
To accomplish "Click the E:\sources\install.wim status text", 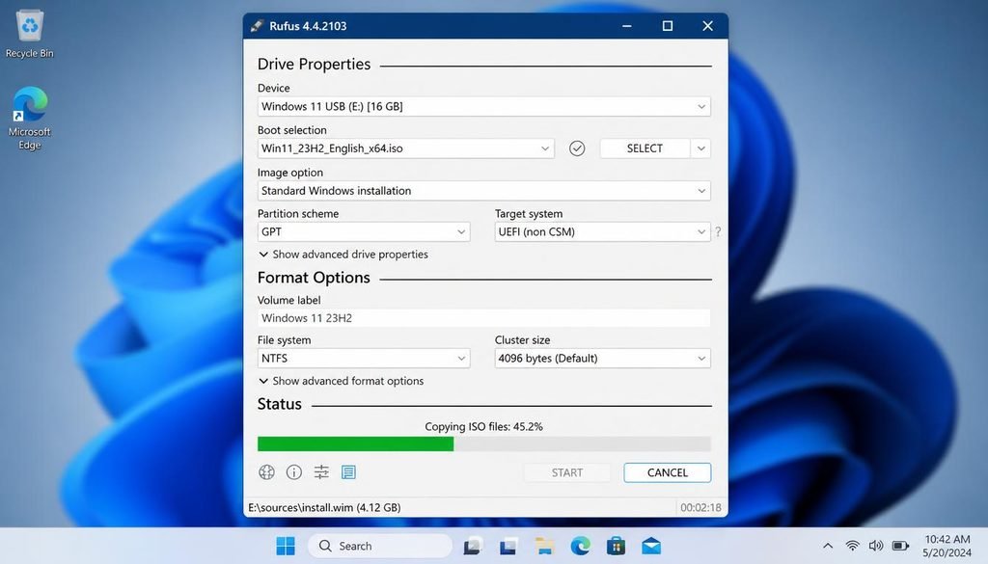I will [x=324, y=507].
